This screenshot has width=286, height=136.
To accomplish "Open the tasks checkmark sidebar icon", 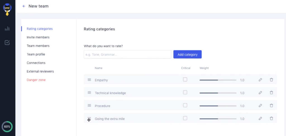I will [7, 42].
